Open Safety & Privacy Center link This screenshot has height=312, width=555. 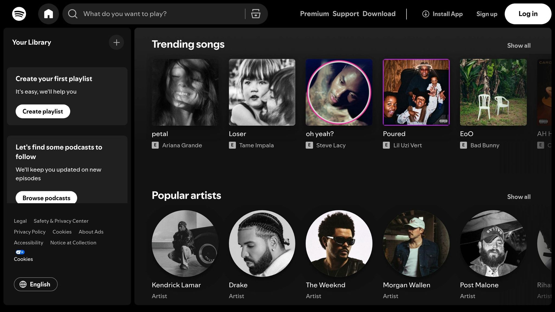tap(61, 221)
